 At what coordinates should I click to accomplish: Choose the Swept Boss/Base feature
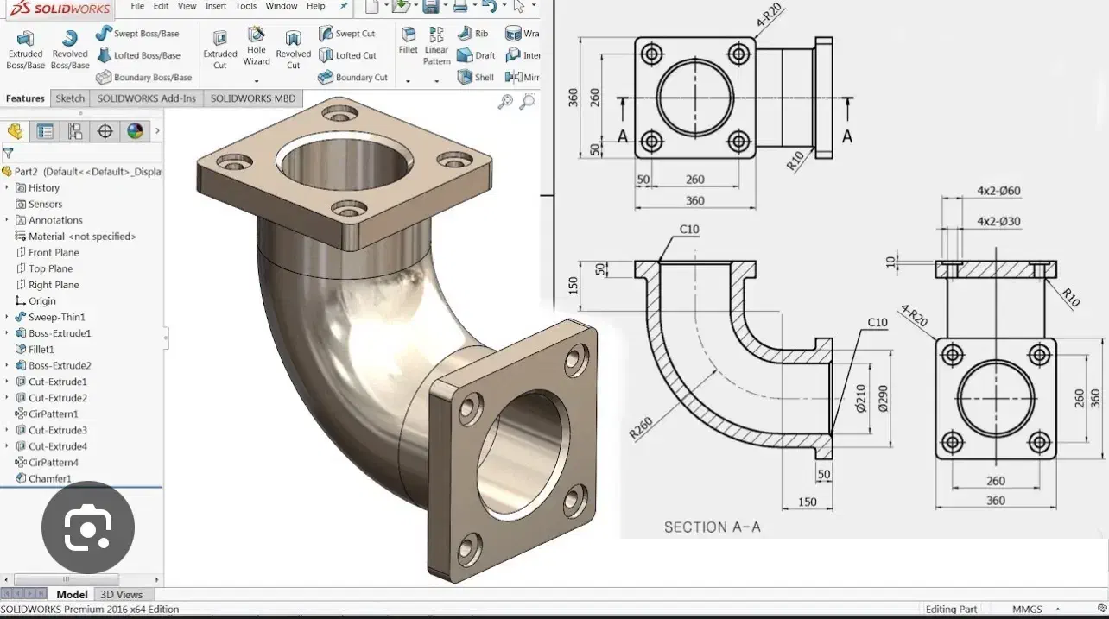(x=137, y=34)
